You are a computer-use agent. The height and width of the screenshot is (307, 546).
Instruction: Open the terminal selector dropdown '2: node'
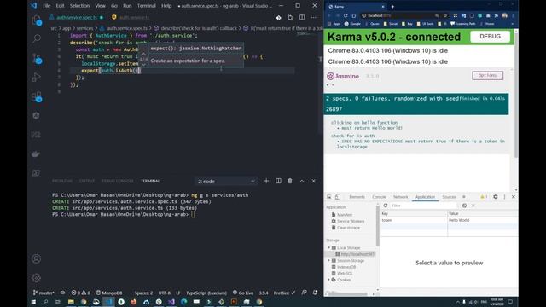pos(225,182)
